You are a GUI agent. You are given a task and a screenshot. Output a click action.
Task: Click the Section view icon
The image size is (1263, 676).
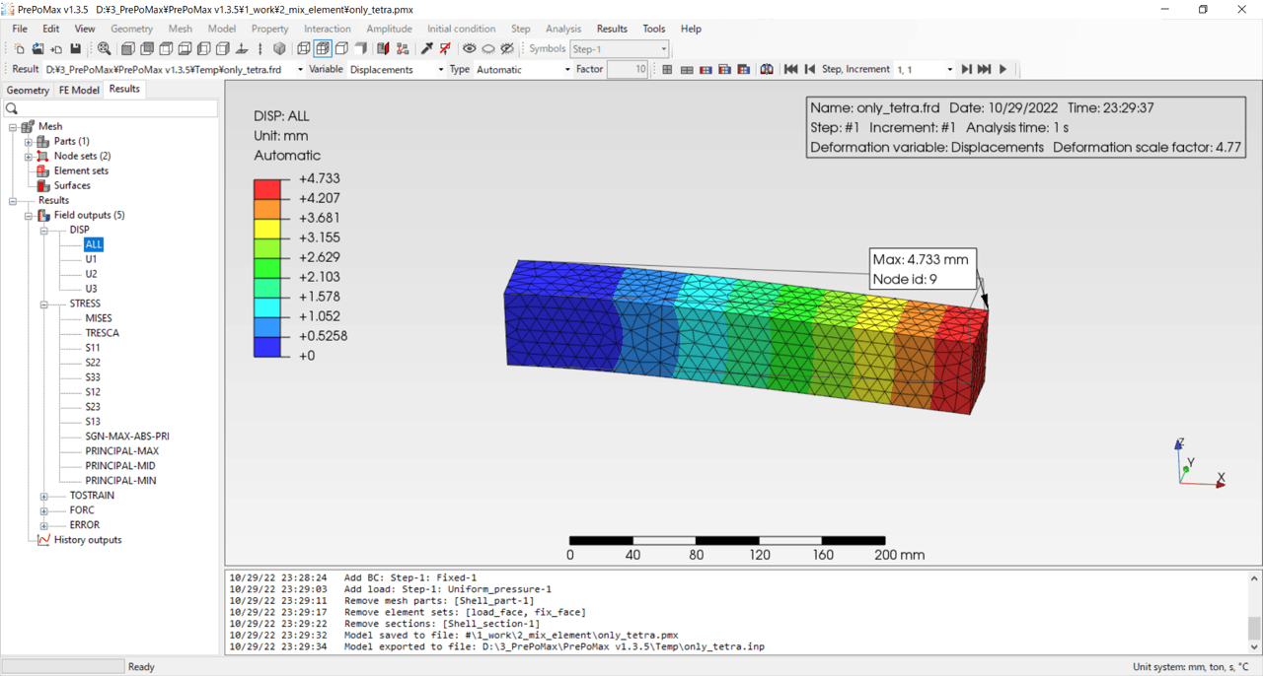(383, 49)
